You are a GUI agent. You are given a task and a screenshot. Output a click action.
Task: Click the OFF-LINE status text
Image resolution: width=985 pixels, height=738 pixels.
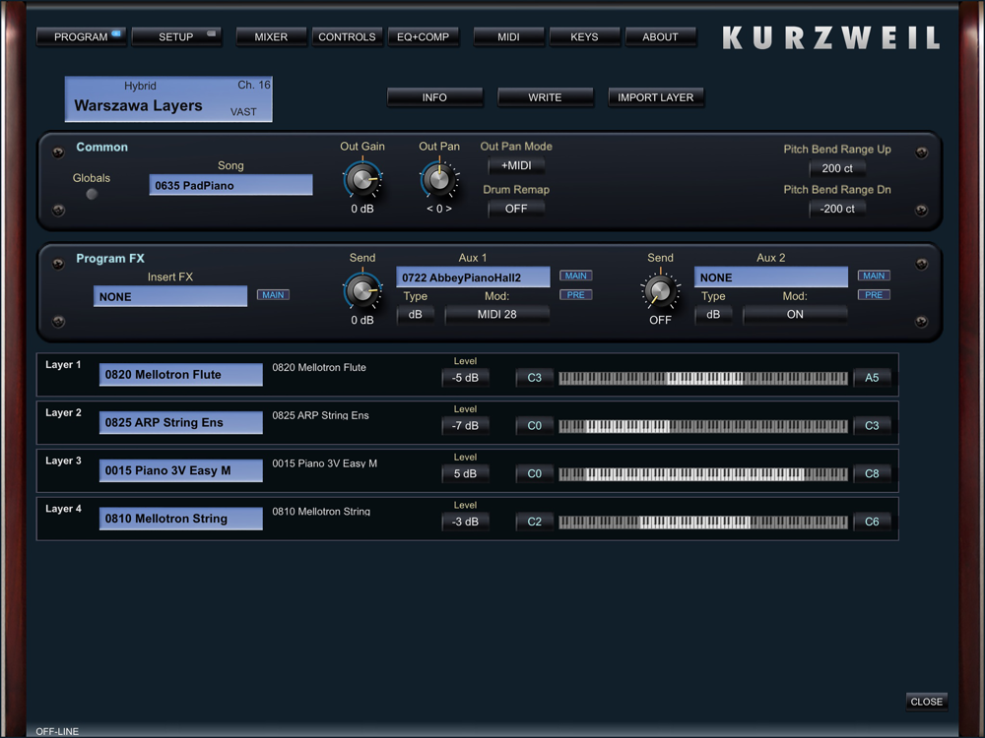(x=57, y=731)
